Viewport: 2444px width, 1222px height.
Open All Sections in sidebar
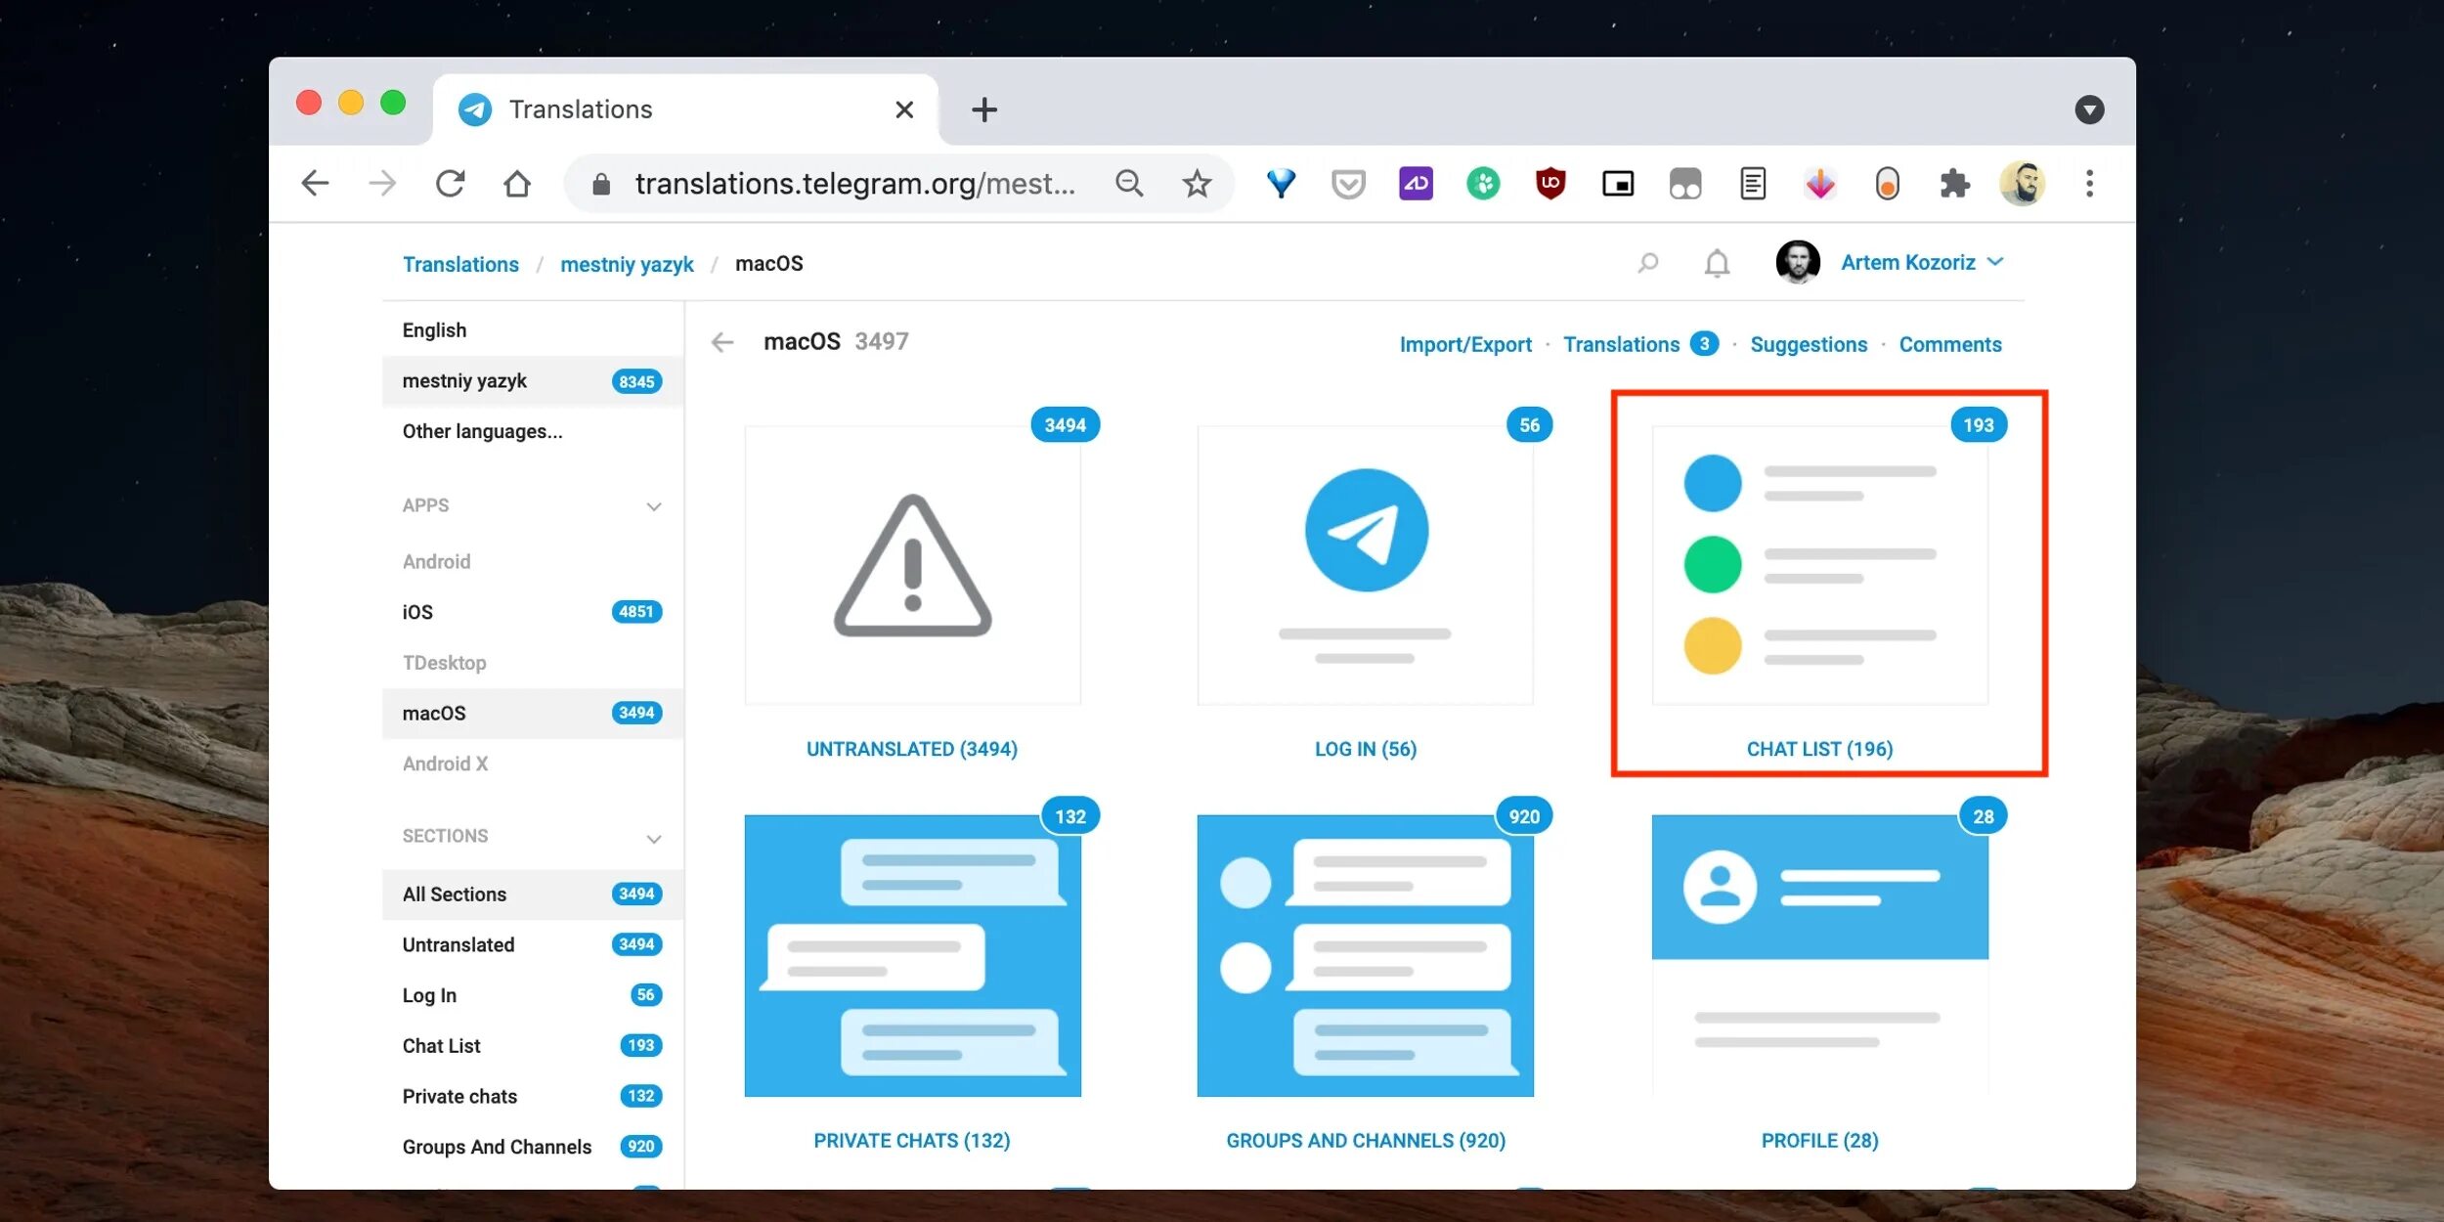(x=533, y=895)
